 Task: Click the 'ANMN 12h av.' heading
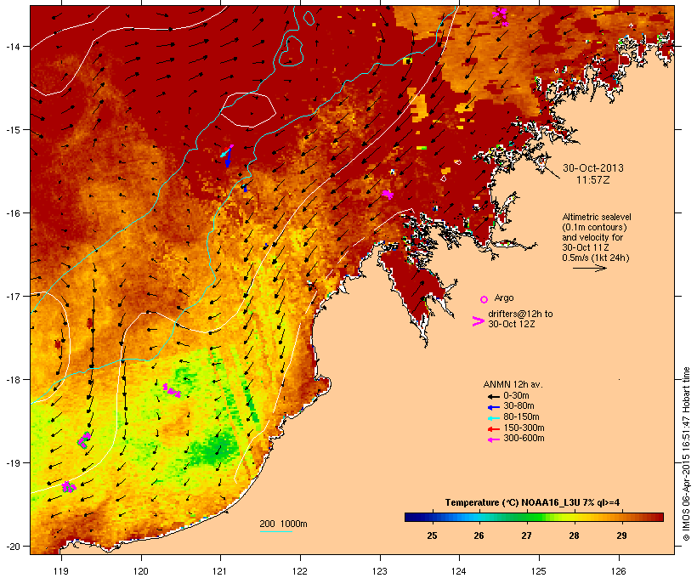[x=513, y=385]
